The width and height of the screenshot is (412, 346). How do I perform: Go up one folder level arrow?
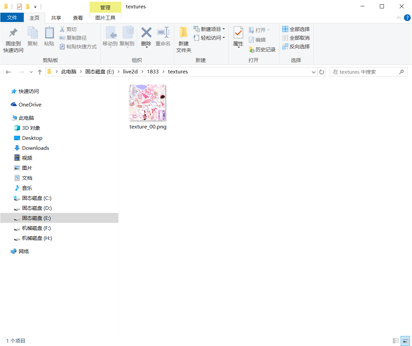coord(40,72)
